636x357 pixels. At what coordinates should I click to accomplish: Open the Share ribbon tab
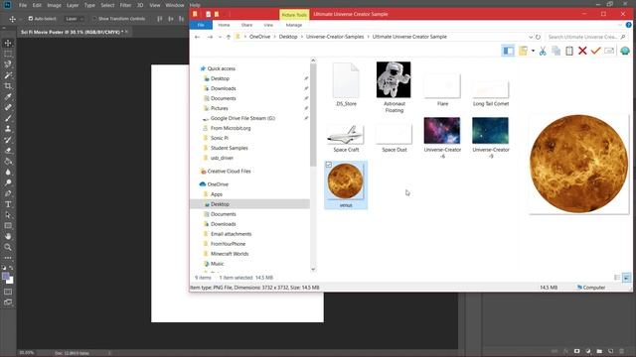[x=246, y=25]
